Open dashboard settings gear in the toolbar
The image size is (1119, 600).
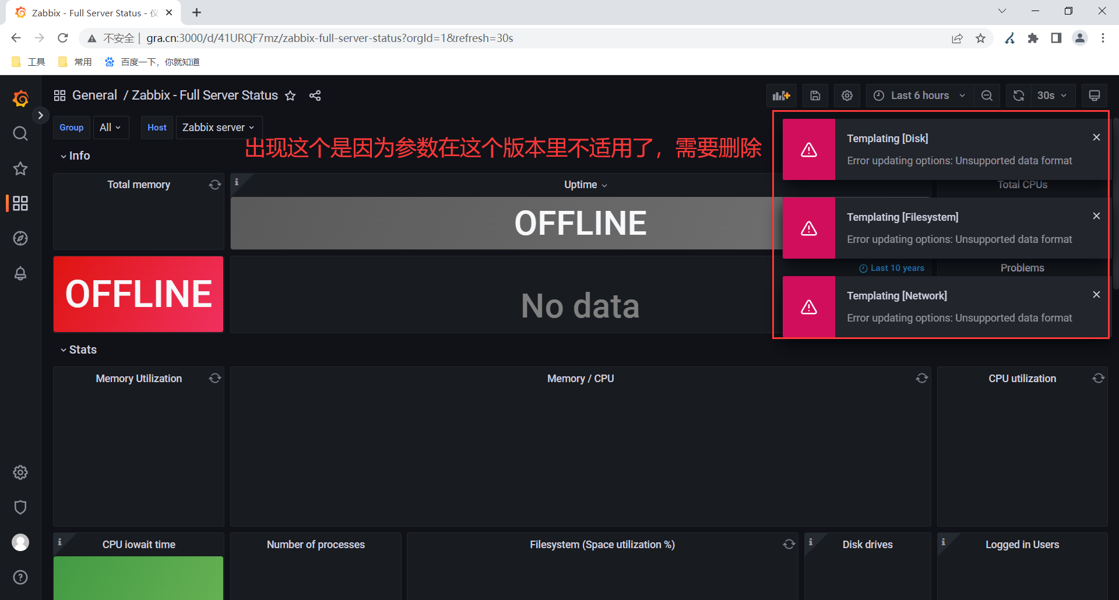pos(847,96)
